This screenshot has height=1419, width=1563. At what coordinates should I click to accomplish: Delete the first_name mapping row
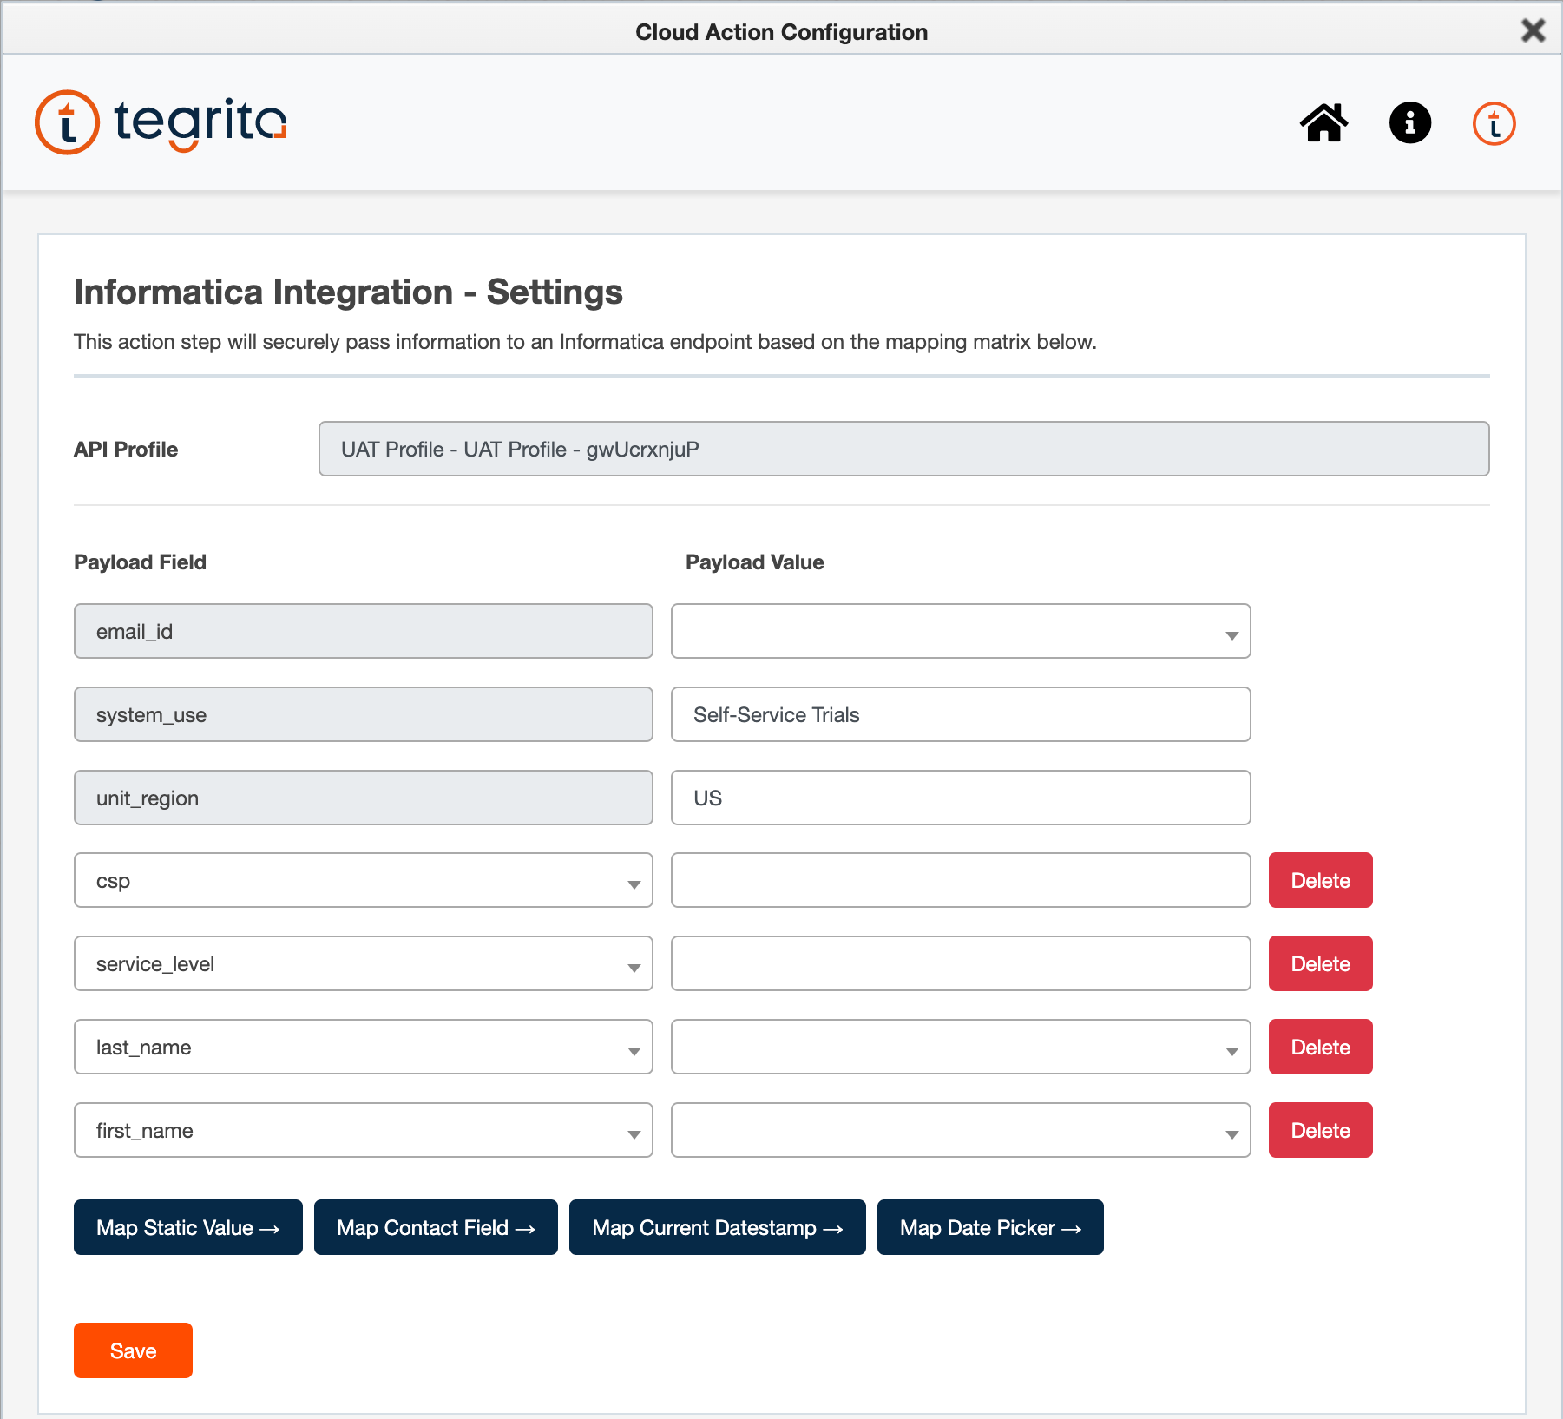click(1320, 1130)
